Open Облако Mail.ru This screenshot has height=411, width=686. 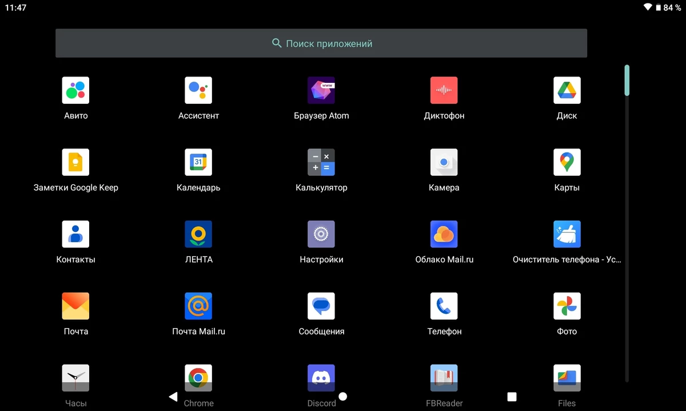point(444,234)
